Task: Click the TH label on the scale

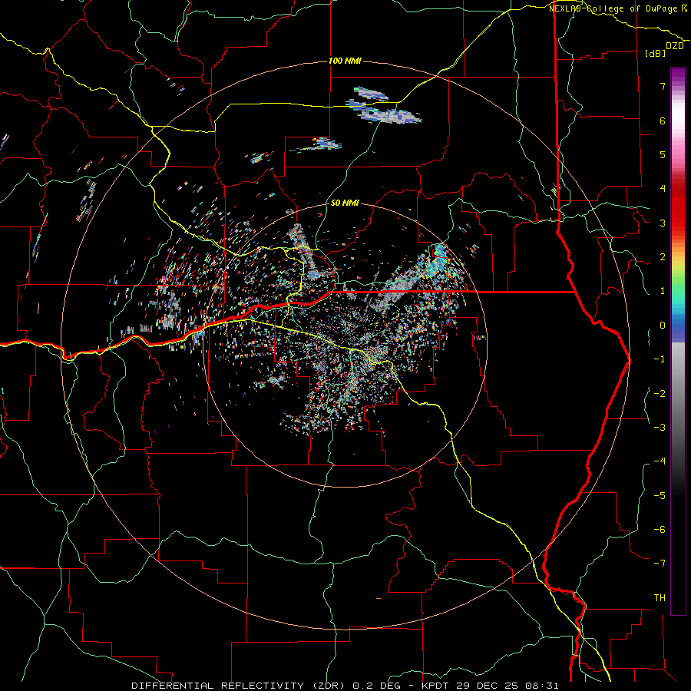Action: click(x=660, y=597)
